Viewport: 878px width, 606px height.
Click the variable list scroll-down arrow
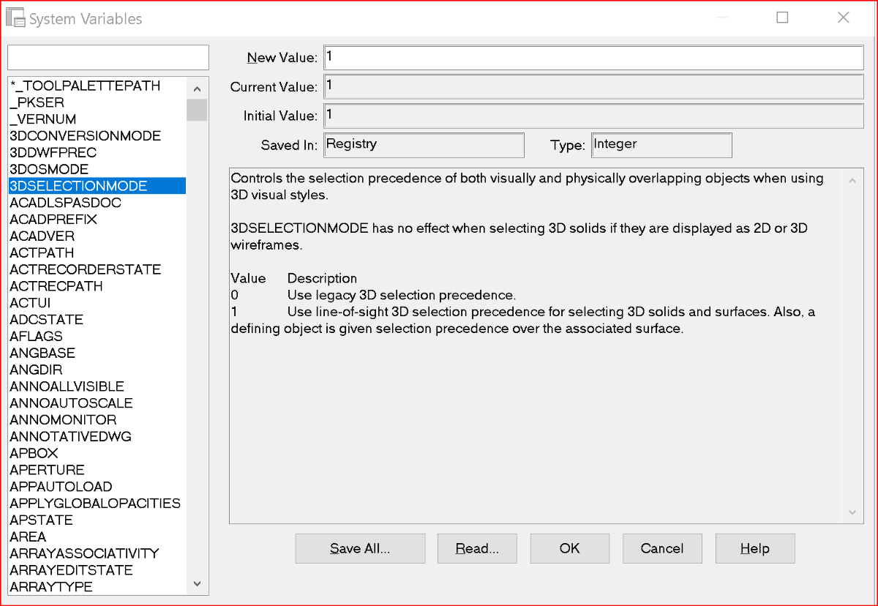pos(197,583)
